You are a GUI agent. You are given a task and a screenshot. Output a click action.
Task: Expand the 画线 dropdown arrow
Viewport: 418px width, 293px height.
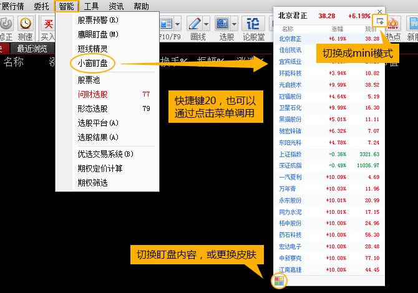(x=206, y=24)
